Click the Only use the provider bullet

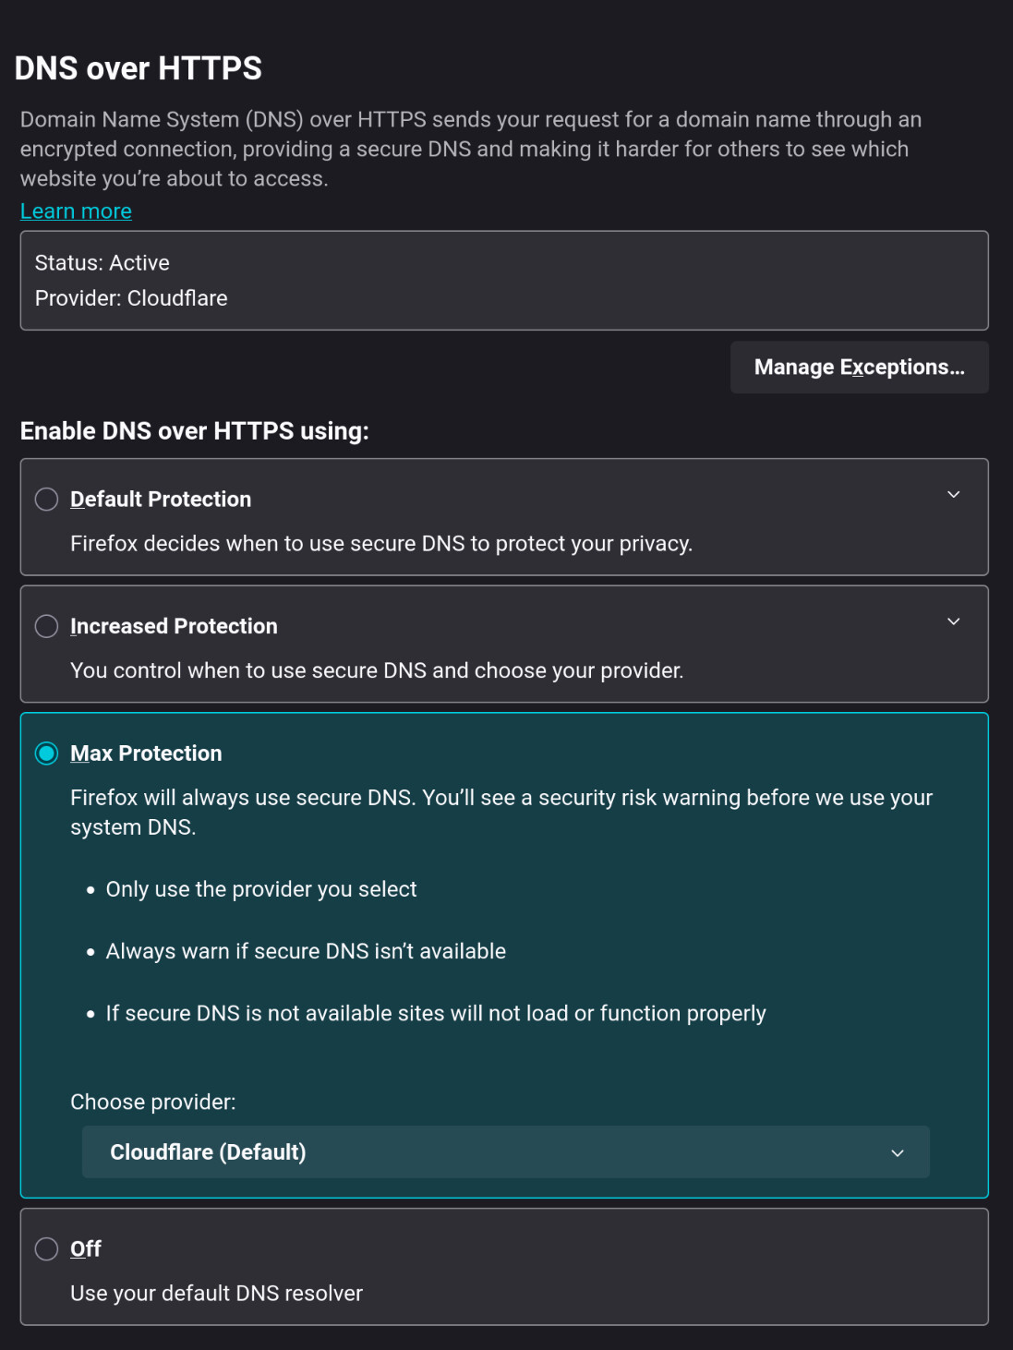261,889
